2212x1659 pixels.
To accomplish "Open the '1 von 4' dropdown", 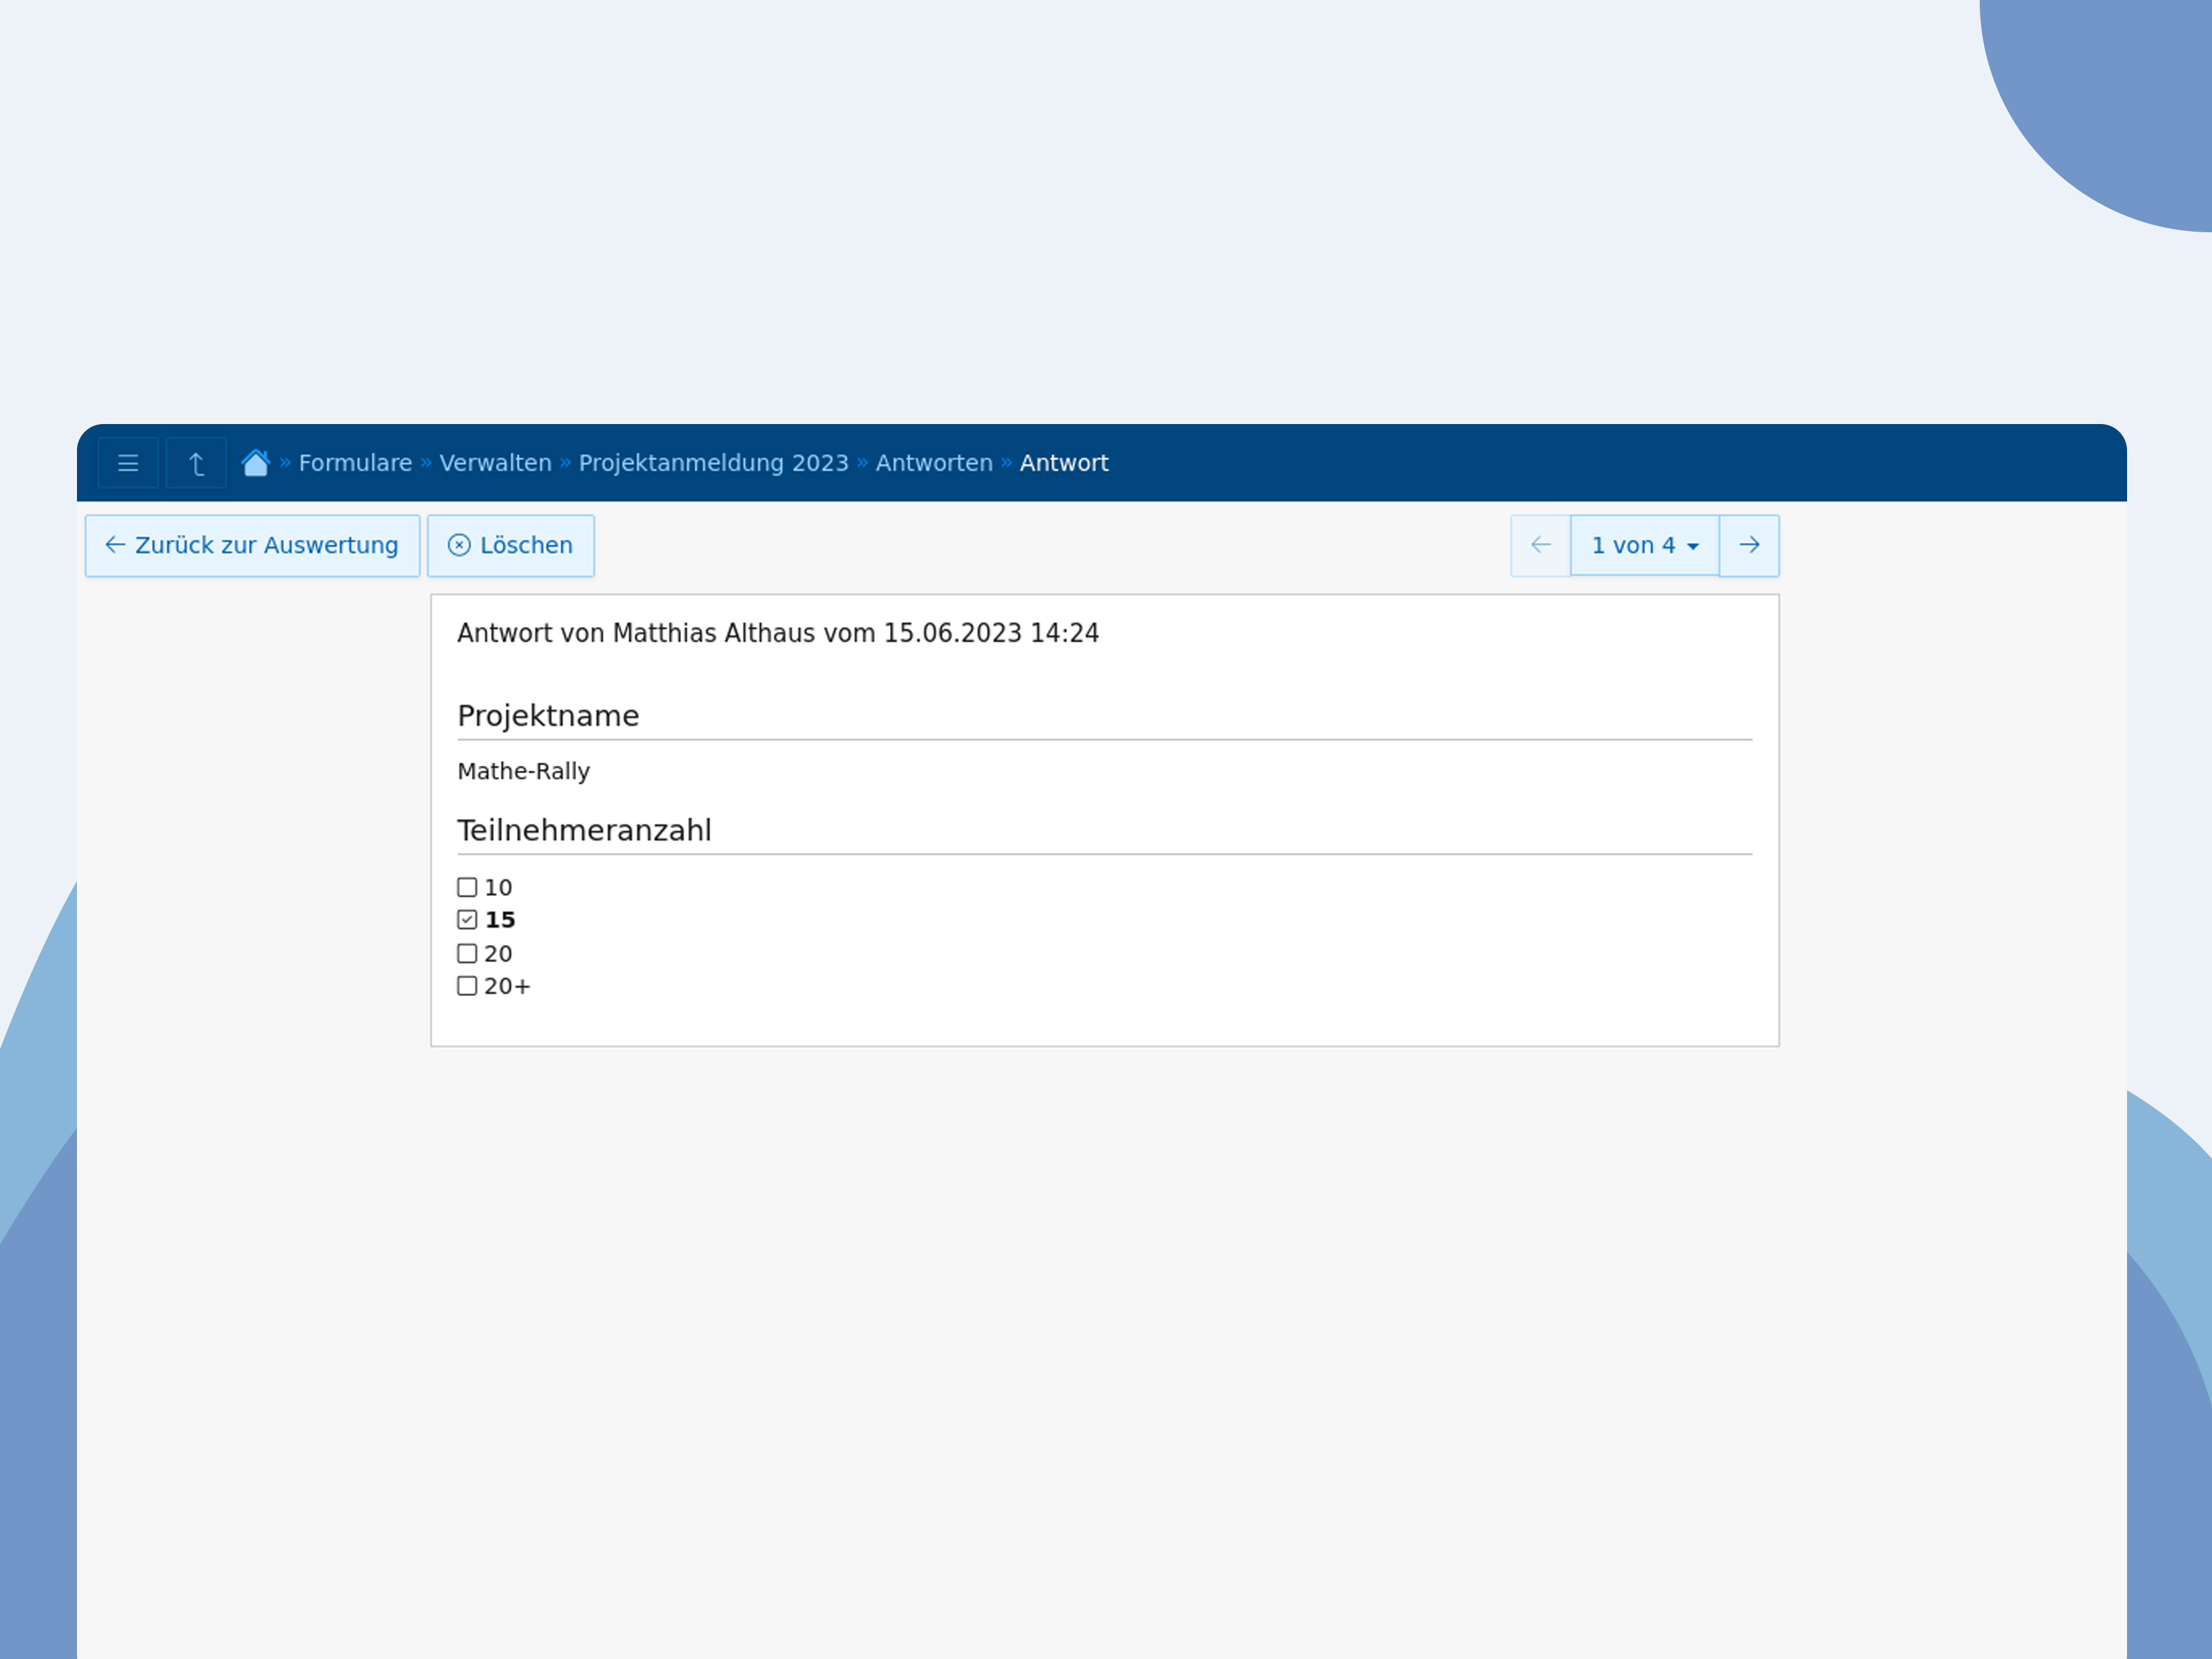I will (x=1645, y=546).
